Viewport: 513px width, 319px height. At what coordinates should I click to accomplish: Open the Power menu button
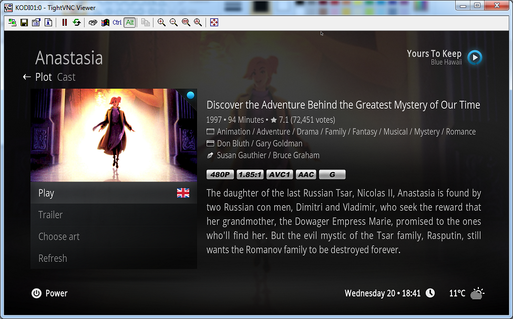pyautogui.click(x=49, y=293)
